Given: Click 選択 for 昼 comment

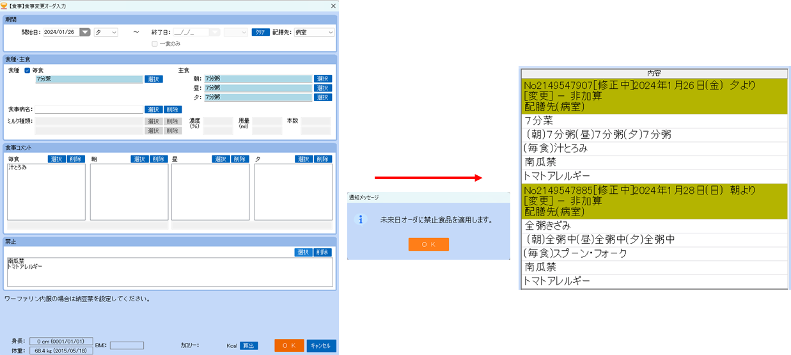Looking at the screenshot, I should tap(222, 159).
